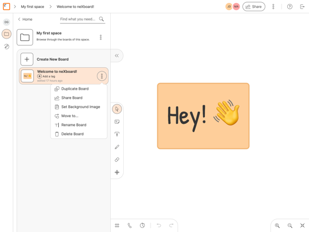Click the Share button in header
The image size is (309, 232).
pyautogui.click(x=254, y=7)
